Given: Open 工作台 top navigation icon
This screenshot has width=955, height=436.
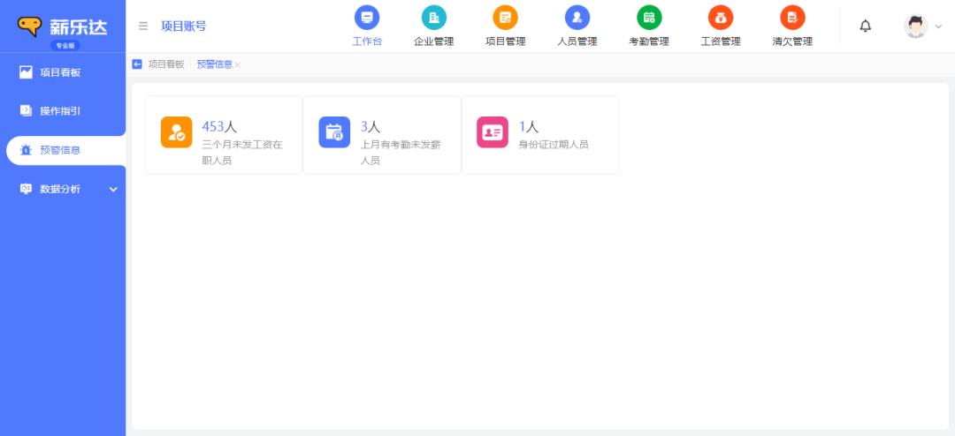Looking at the screenshot, I should point(367,17).
